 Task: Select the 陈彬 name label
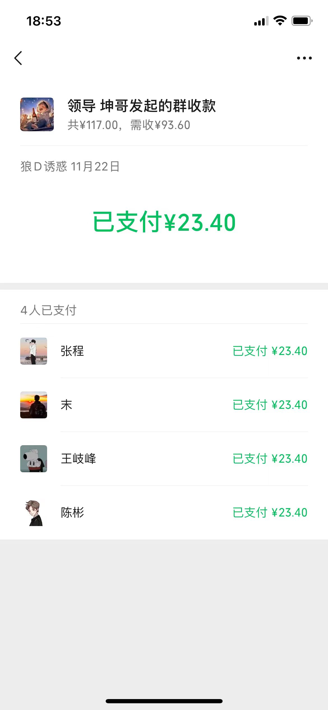[x=72, y=513]
